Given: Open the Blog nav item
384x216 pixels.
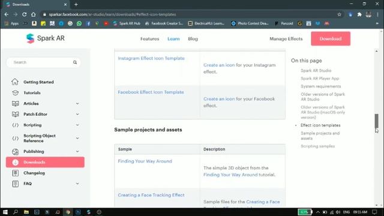Looking at the screenshot, I should pos(193,38).
